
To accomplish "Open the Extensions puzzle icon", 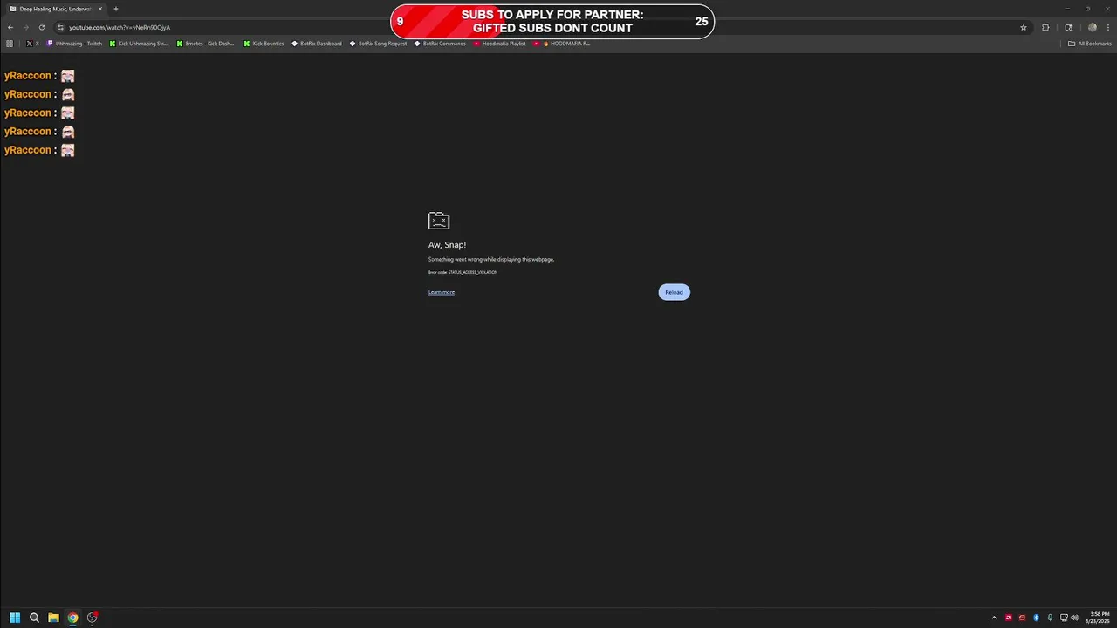I will tap(1045, 27).
